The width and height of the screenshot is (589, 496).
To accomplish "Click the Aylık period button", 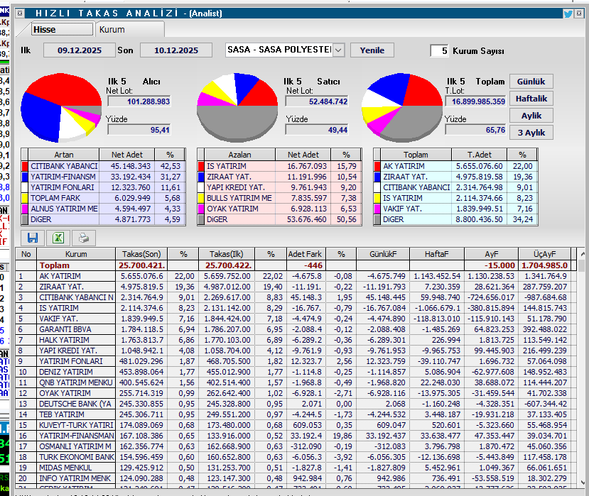I will (x=531, y=116).
